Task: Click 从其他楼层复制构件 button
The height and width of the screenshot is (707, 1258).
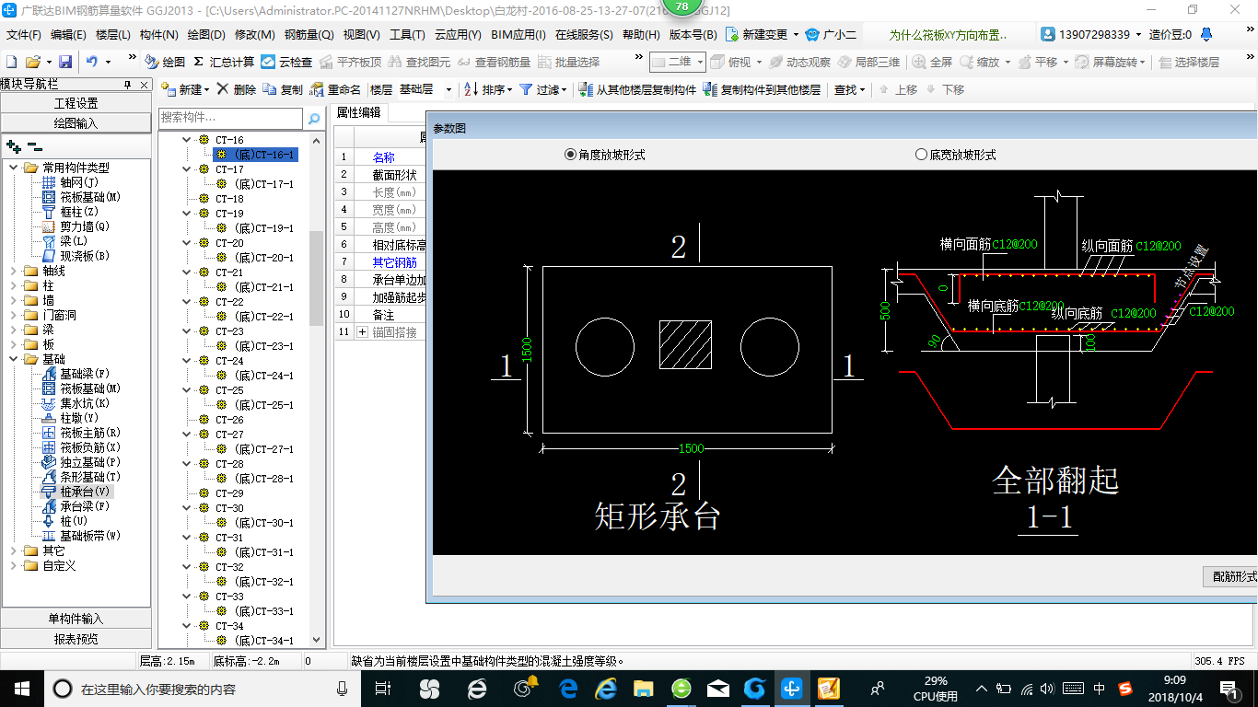Action: point(638,89)
